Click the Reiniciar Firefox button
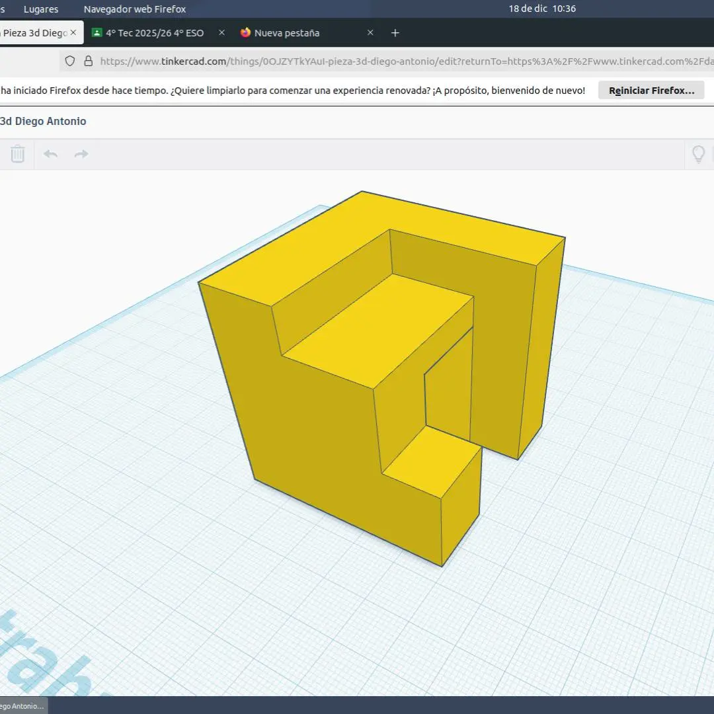The height and width of the screenshot is (714, 714). tap(651, 91)
